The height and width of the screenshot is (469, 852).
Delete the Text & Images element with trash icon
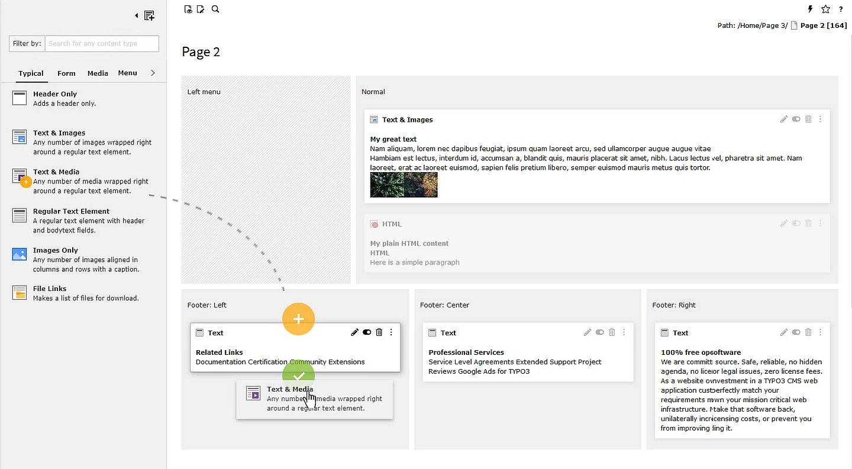pos(808,119)
